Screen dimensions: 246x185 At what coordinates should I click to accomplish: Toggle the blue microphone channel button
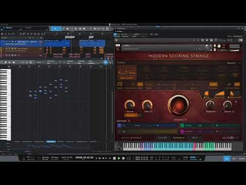coord(119,125)
